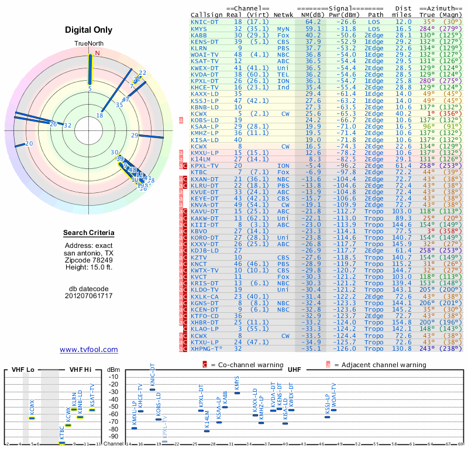Select the XHBR-DT callsign
Viewport: 468px width, 449px height.
pyautogui.click(x=204, y=323)
